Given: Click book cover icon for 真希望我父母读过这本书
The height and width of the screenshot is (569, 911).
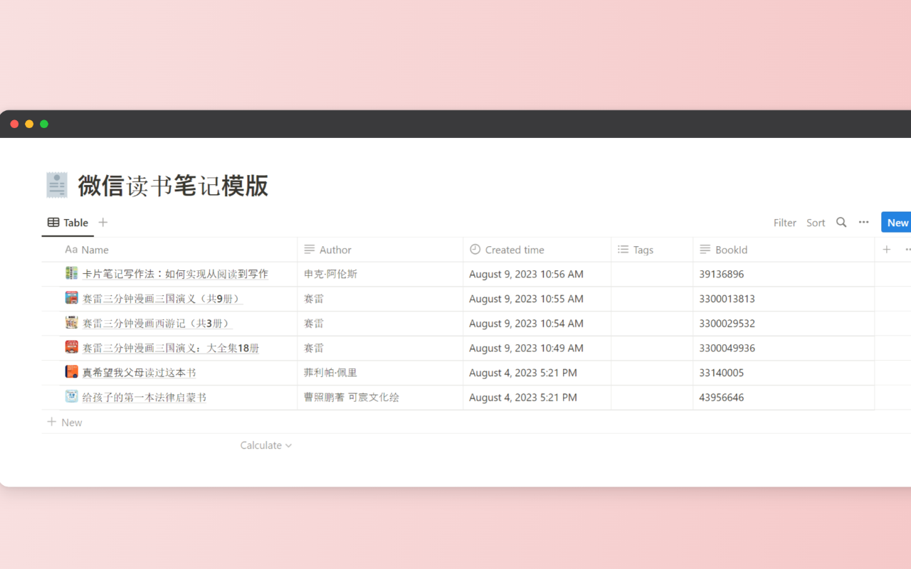Looking at the screenshot, I should [x=71, y=372].
